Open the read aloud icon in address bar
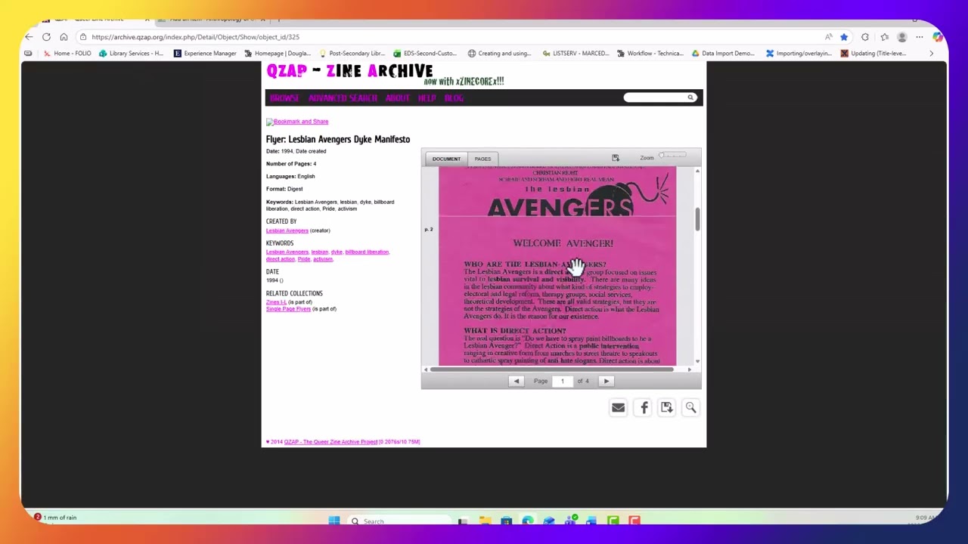This screenshot has width=968, height=544. 829,37
